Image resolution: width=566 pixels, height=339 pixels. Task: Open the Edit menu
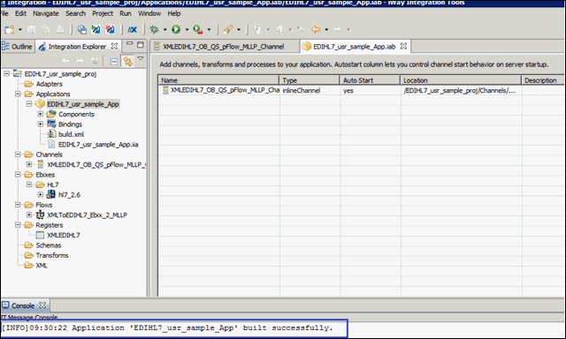(20, 14)
